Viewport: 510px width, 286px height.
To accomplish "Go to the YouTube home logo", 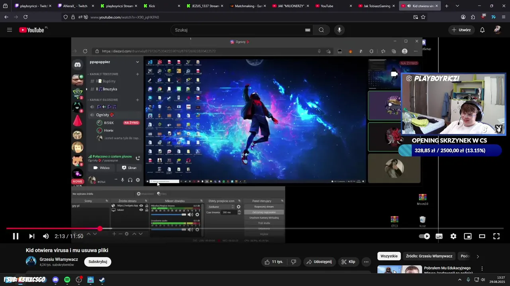I will [x=32, y=30].
